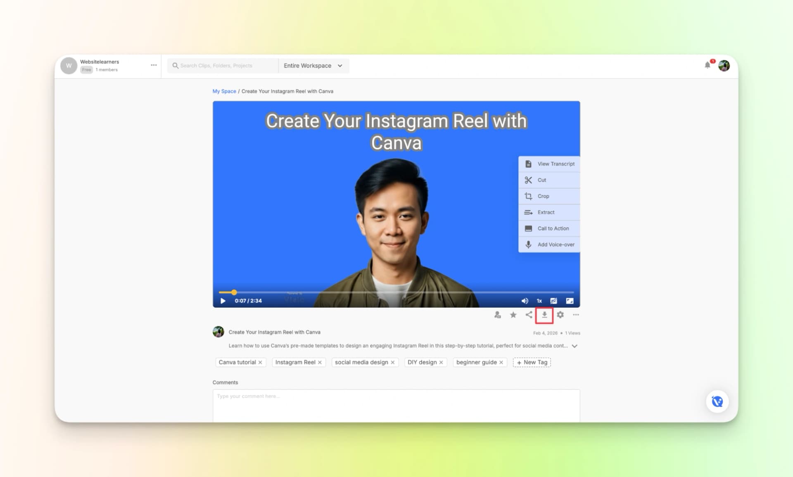The image size is (793, 477).
Task: Open the Entire Workspace dropdown
Action: (313, 66)
